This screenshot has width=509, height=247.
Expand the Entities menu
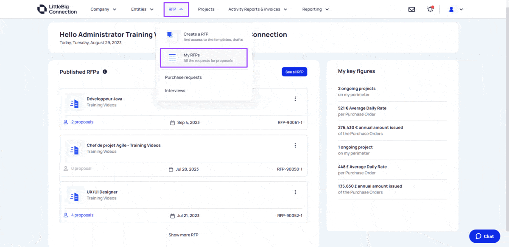142,9
